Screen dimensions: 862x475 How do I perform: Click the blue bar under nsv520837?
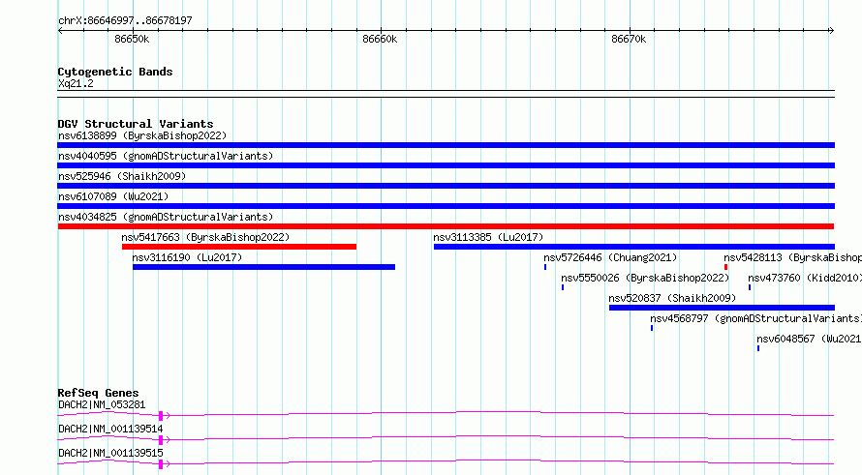point(722,308)
